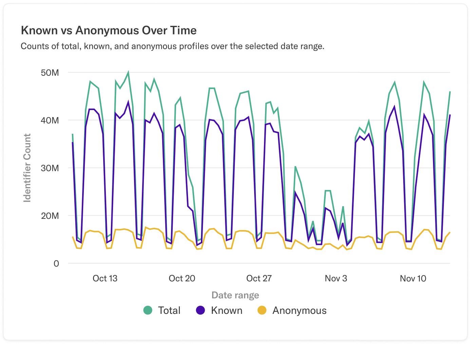Click the Identifier Count axis title

pyautogui.click(x=27, y=168)
